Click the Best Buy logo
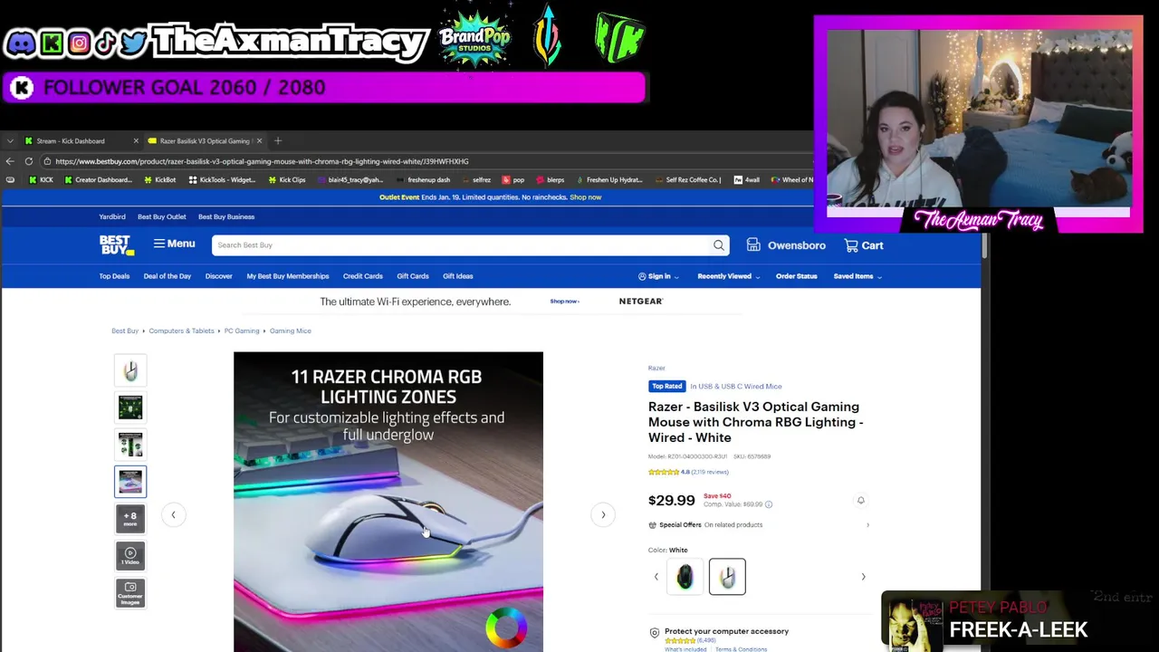1159x652 pixels. [x=117, y=244]
